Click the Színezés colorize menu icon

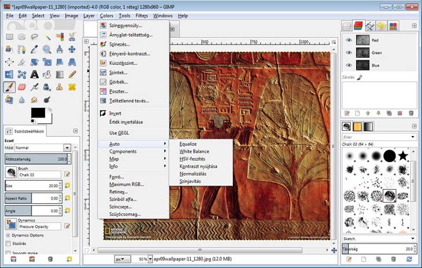click(x=104, y=45)
